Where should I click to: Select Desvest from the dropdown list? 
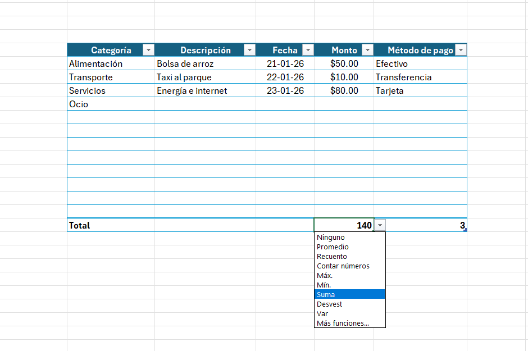329,304
